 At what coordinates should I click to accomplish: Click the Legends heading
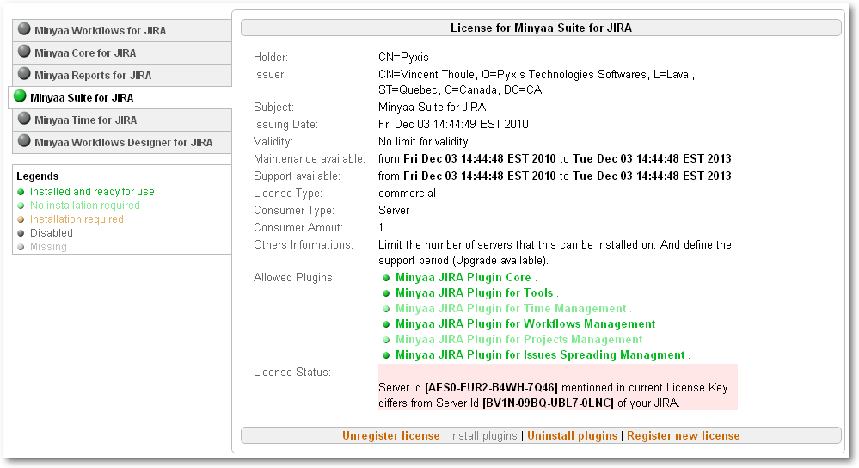(x=37, y=175)
